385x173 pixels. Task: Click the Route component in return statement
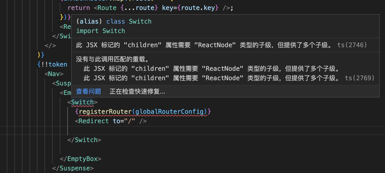(107, 8)
